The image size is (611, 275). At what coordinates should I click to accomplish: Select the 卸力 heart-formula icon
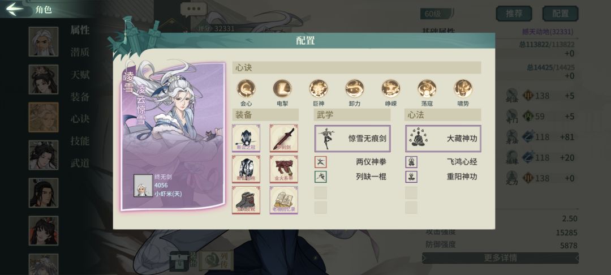pyautogui.click(x=355, y=89)
